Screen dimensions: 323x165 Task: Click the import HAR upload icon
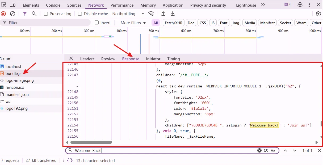(163, 14)
